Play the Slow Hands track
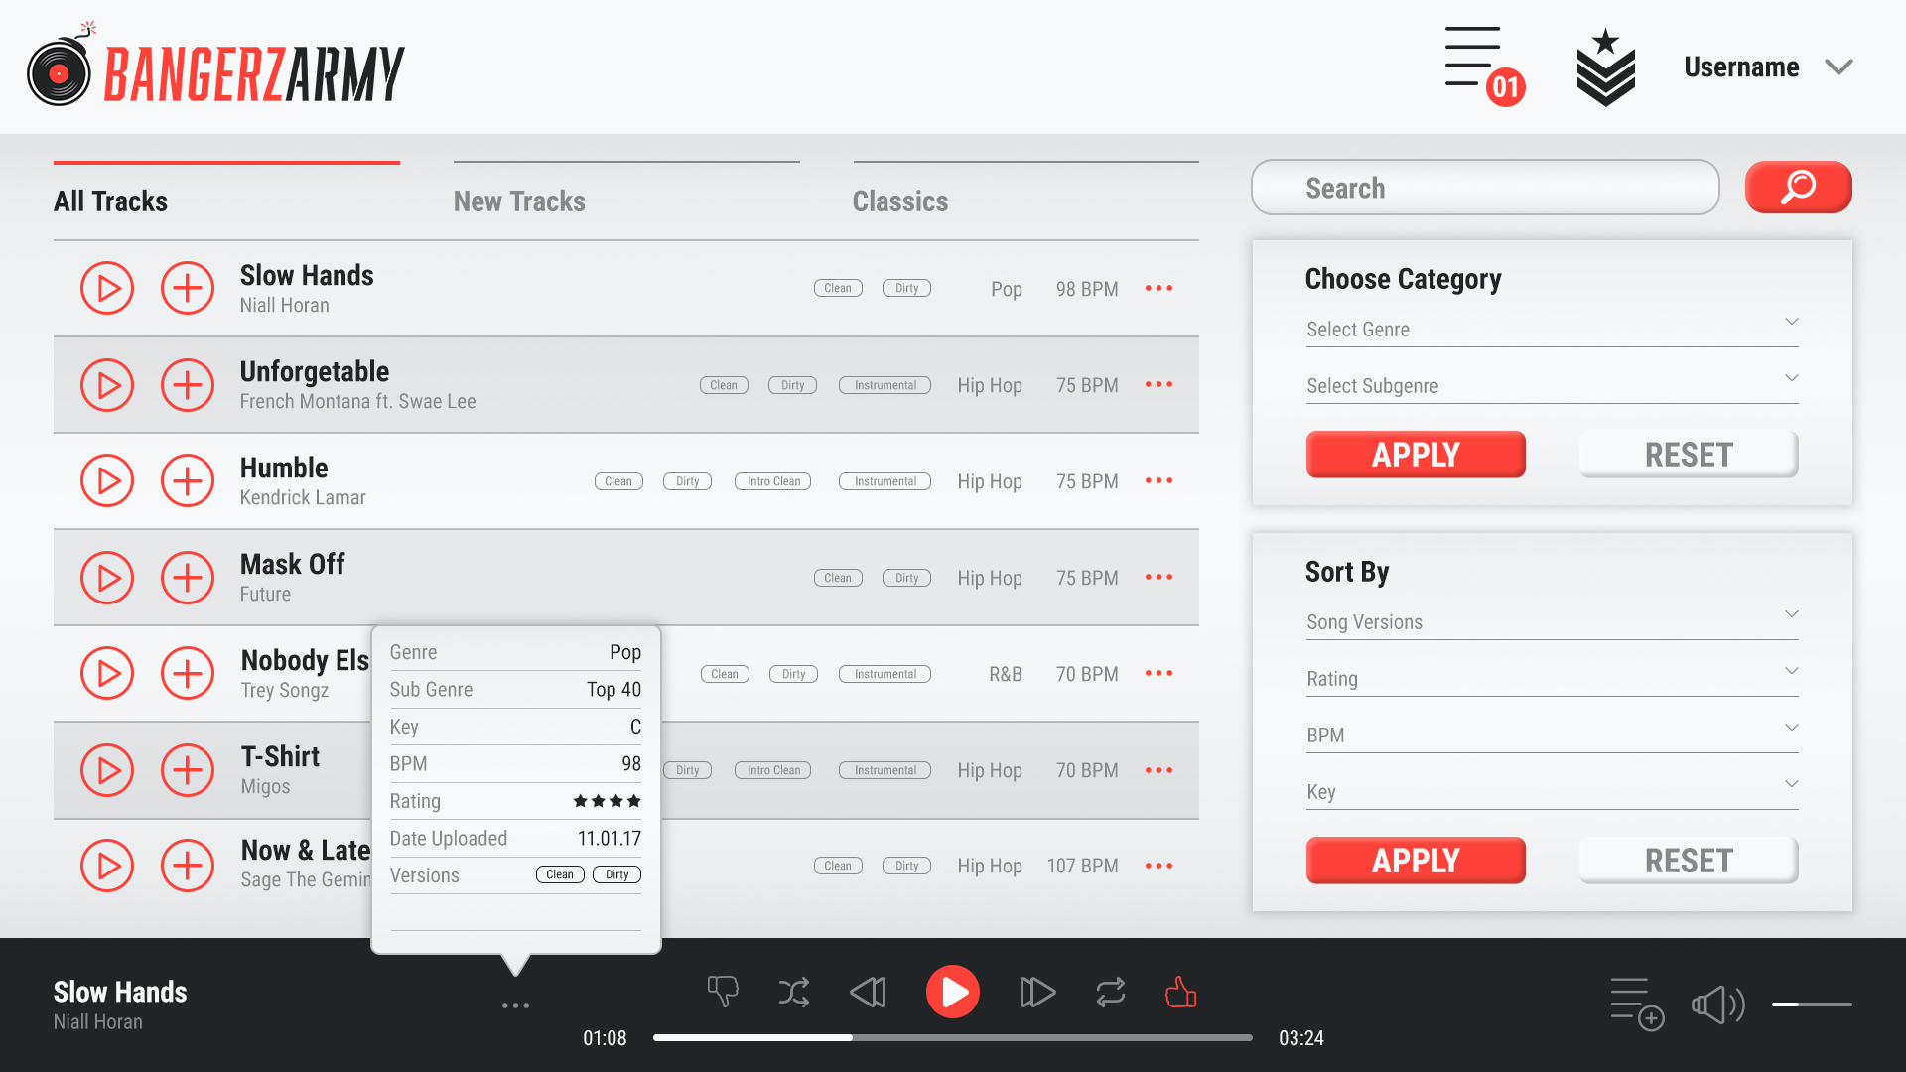Screen dimensions: 1906x1072 107,288
